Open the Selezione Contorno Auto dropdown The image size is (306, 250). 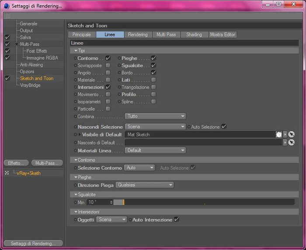tap(139, 168)
